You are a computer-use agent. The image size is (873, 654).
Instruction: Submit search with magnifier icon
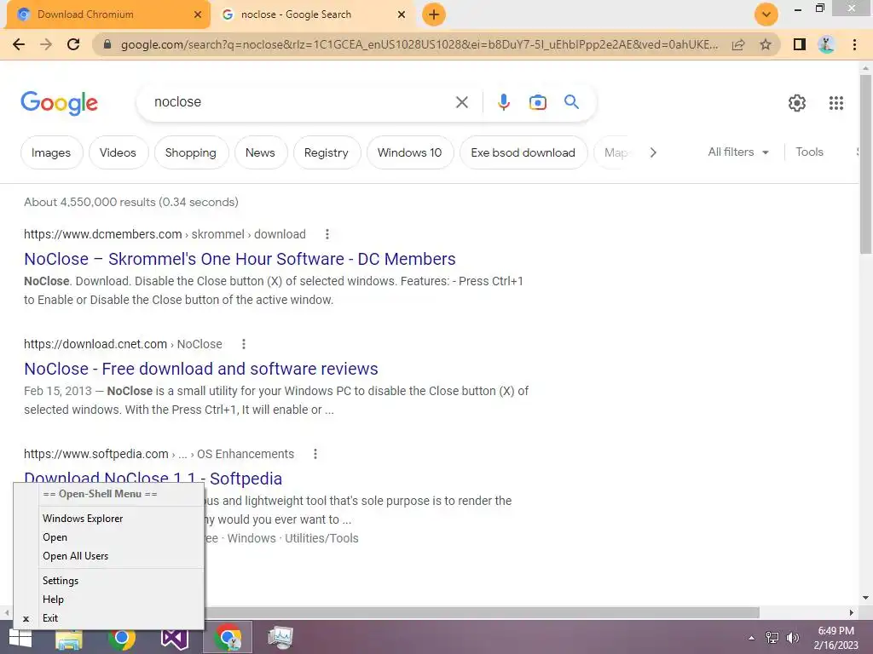tap(571, 102)
